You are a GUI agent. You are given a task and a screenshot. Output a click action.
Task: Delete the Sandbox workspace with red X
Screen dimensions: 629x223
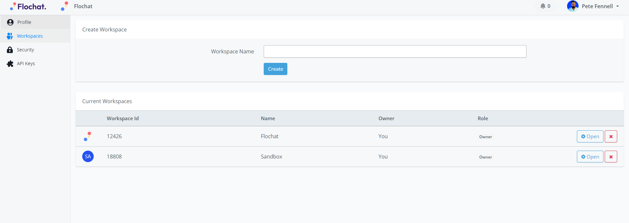point(611,157)
